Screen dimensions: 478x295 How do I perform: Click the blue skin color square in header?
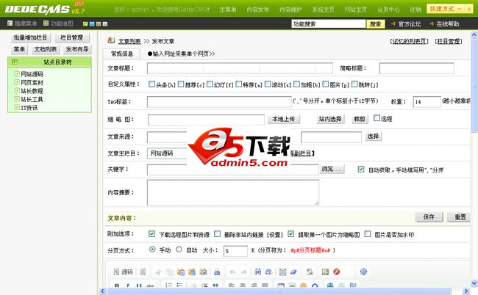(x=92, y=23)
